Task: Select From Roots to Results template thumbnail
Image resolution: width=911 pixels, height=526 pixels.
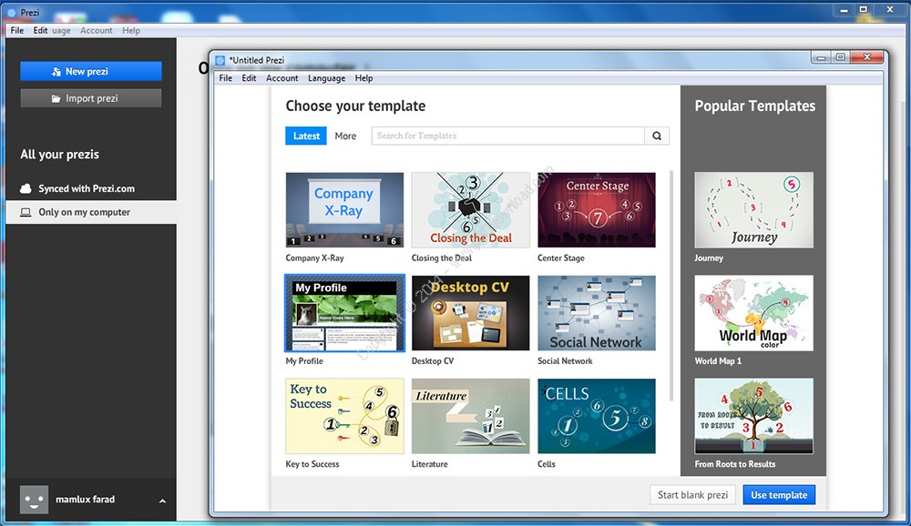Action: (754, 416)
